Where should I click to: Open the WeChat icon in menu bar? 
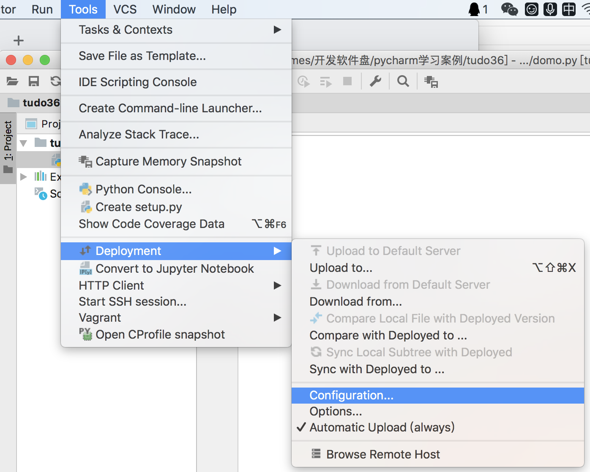[x=509, y=9]
